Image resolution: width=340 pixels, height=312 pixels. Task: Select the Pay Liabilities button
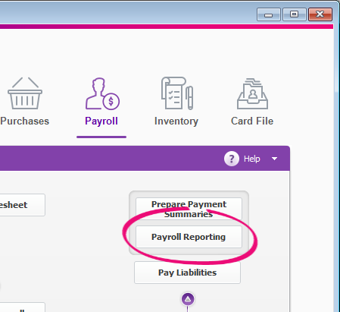pos(187,273)
